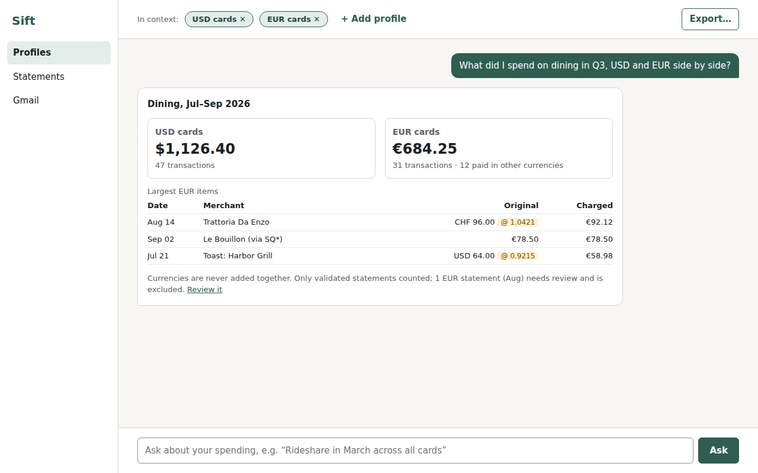The width and height of the screenshot is (758, 473).
Task: Click the €684.25 total
Action: [425, 148]
